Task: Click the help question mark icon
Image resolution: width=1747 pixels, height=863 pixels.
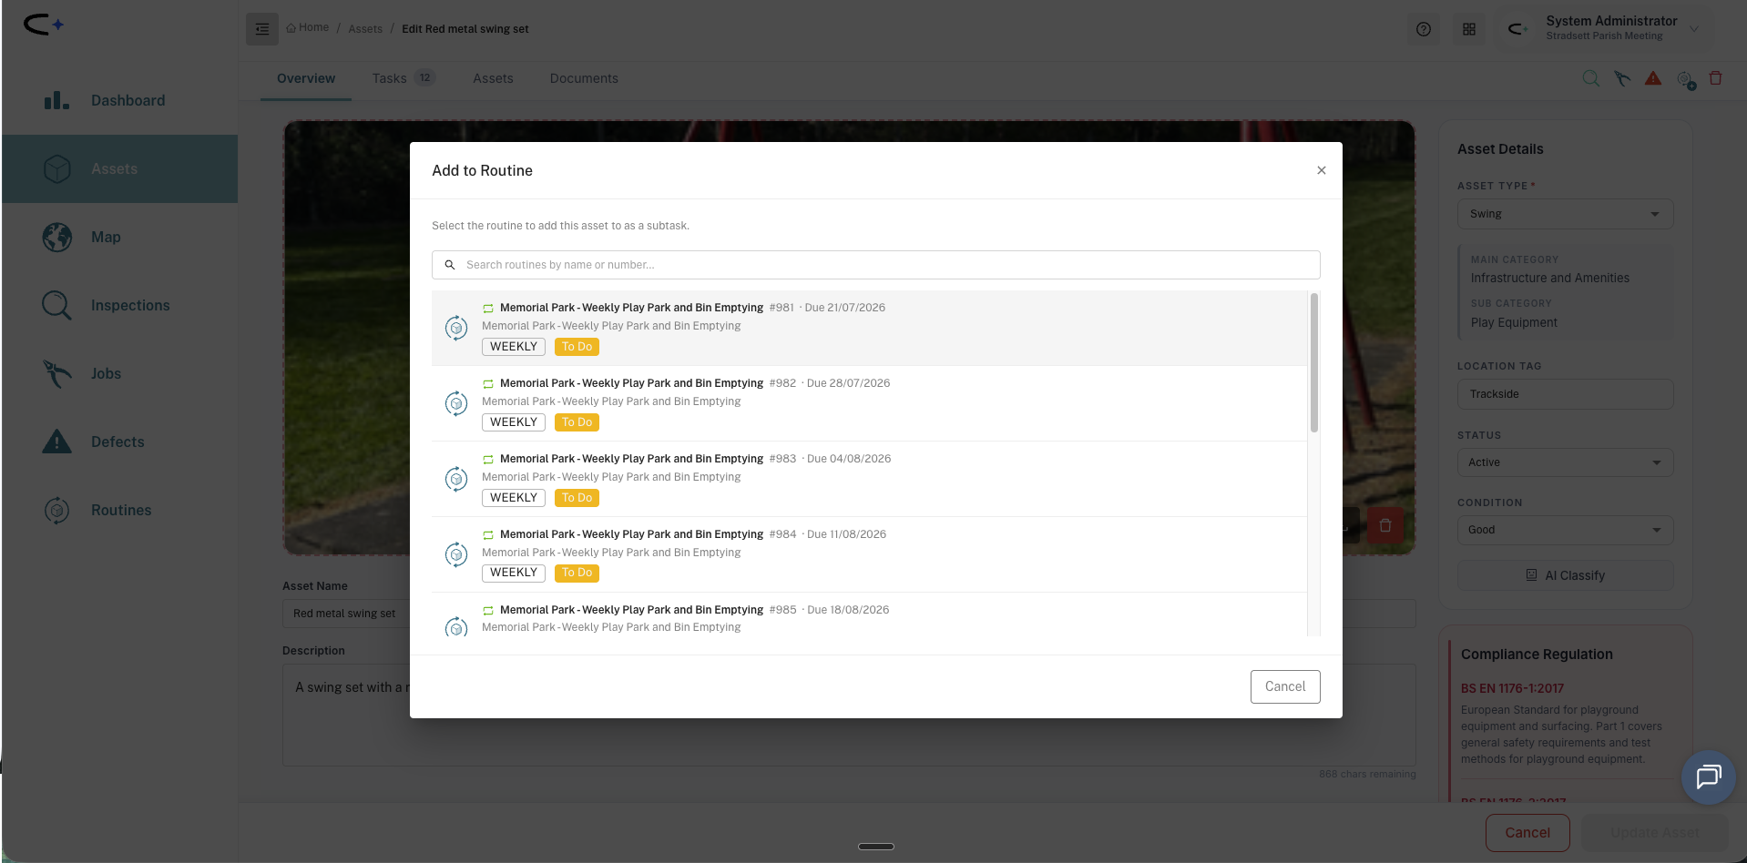Action: coord(1424,29)
